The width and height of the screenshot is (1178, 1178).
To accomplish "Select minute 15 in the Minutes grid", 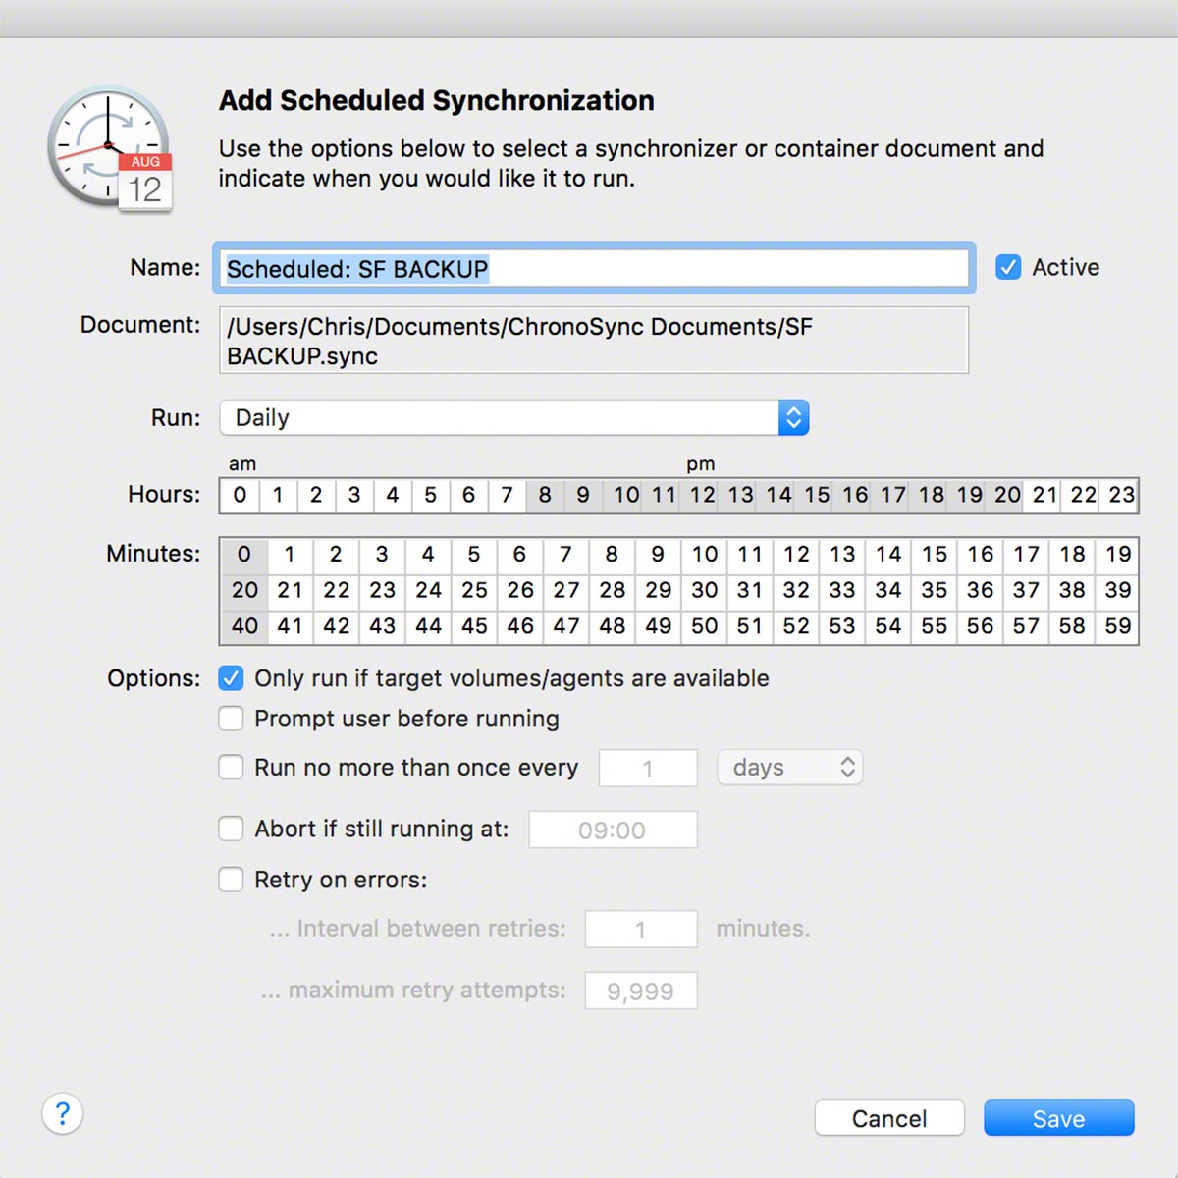I will (x=935, y=554).
